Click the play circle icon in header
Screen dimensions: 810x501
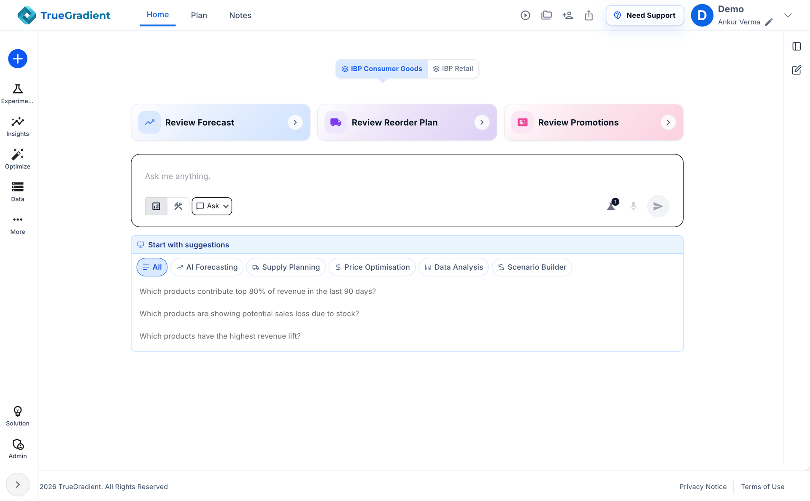click(525, 15)
